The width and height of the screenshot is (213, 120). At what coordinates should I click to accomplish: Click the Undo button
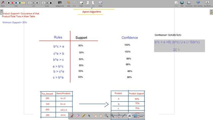(69, 4)
